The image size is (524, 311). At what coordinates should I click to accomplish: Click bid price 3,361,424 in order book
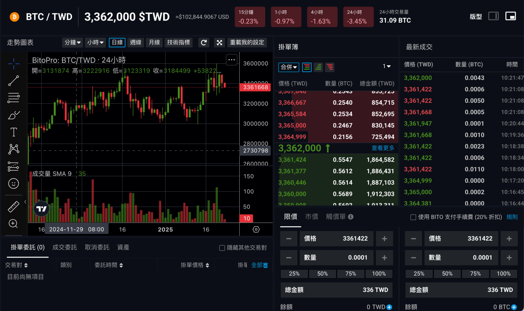(x=292, y=160)
